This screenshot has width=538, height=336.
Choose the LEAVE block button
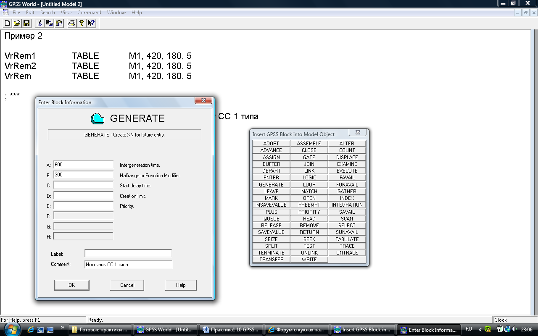pyautogui.click(x=271, y=191)
